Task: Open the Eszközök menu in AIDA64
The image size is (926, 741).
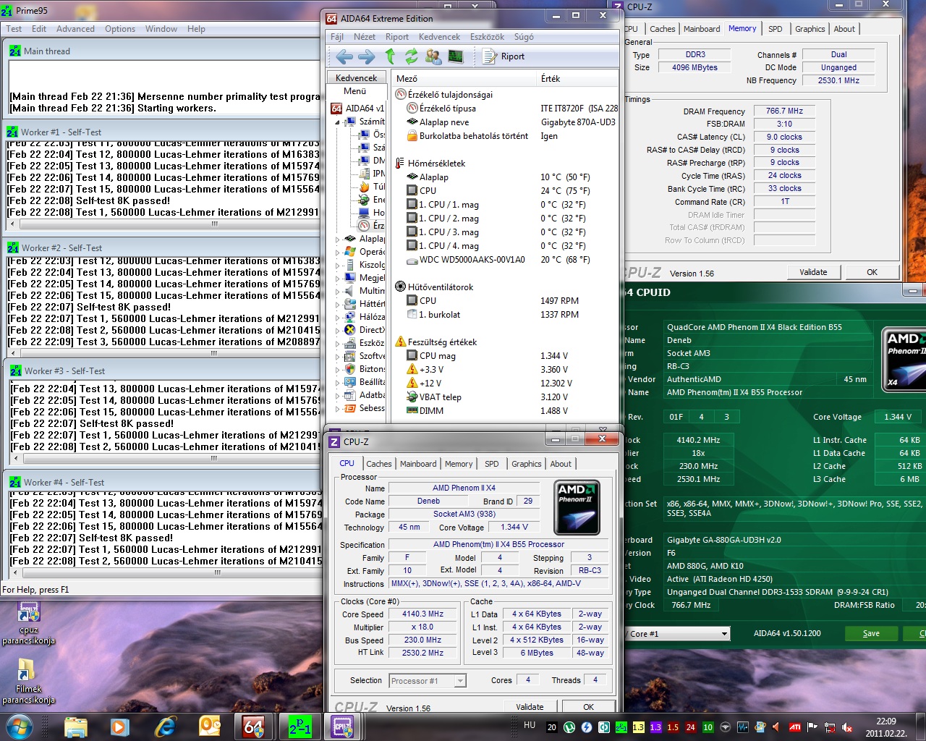Action: (x=487, y=37)
